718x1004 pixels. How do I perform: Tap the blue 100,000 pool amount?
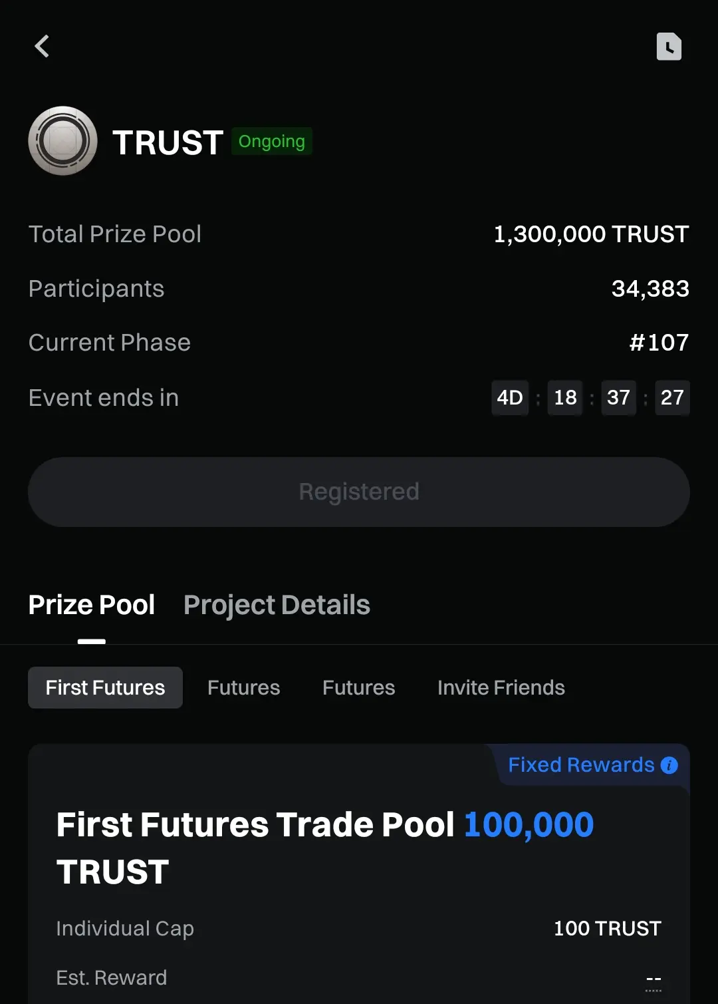[x=529, y=826]
